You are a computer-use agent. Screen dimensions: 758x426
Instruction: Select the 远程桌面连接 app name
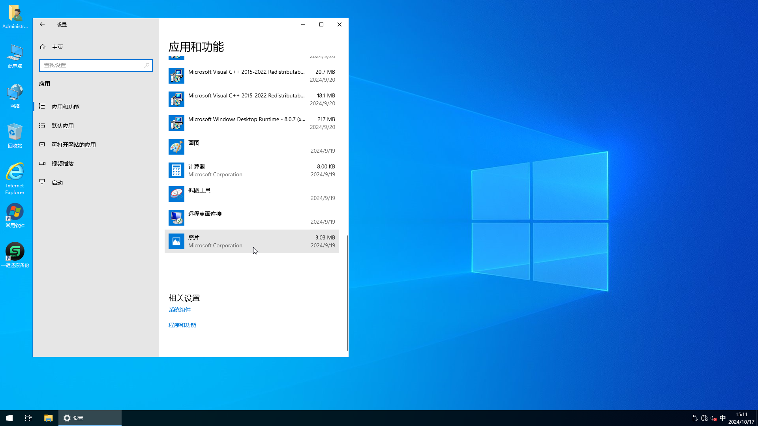tap(205, 214)
